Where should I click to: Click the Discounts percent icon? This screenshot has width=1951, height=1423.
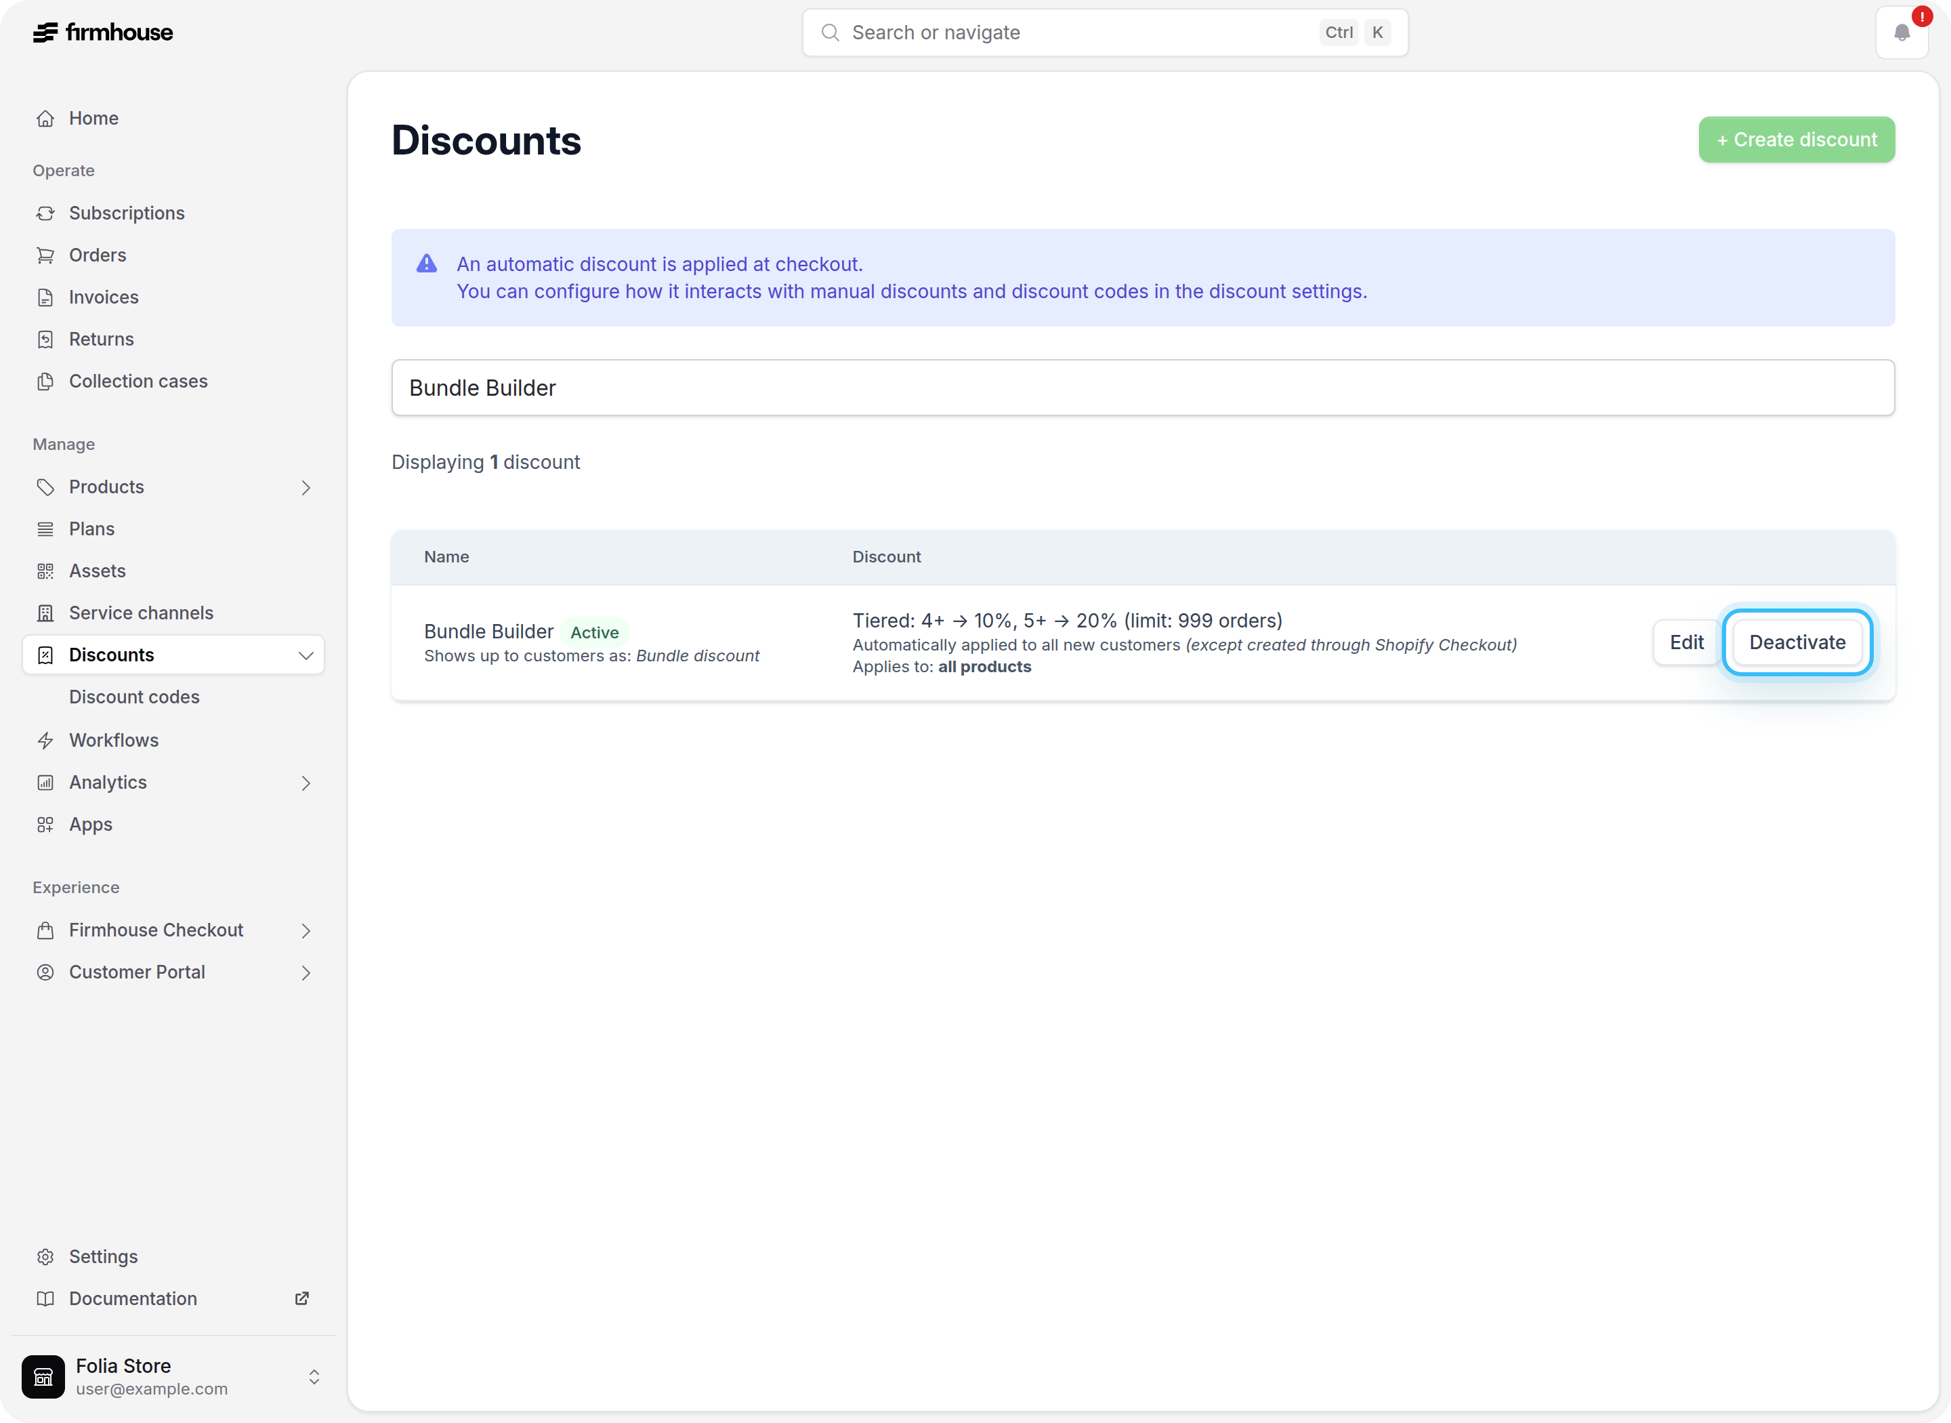[45, 655]
